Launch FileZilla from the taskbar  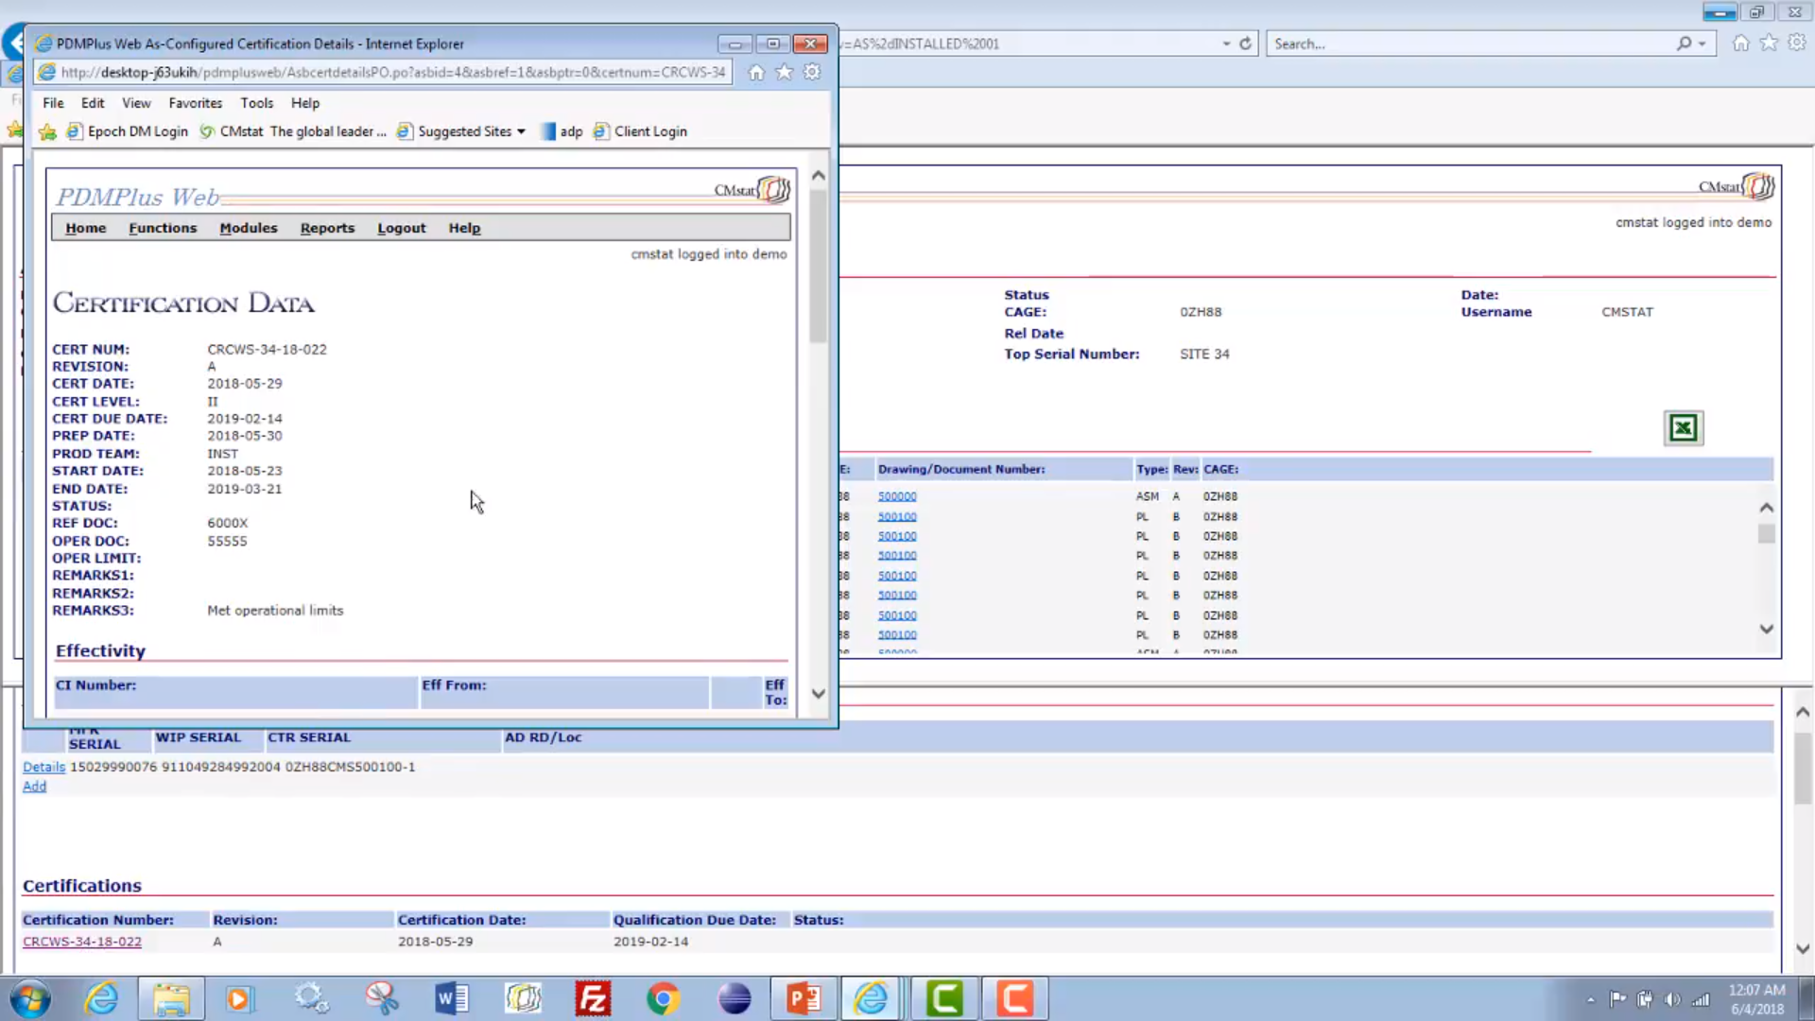click(593, 997)
